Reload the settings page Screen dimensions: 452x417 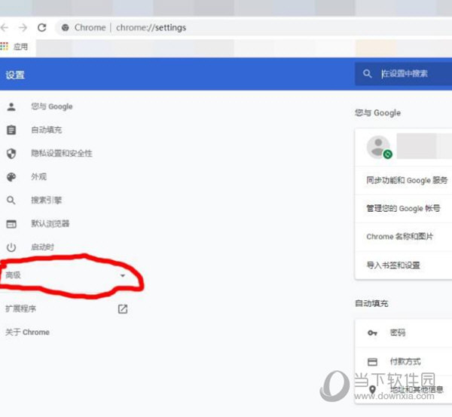tap(42, 28)
